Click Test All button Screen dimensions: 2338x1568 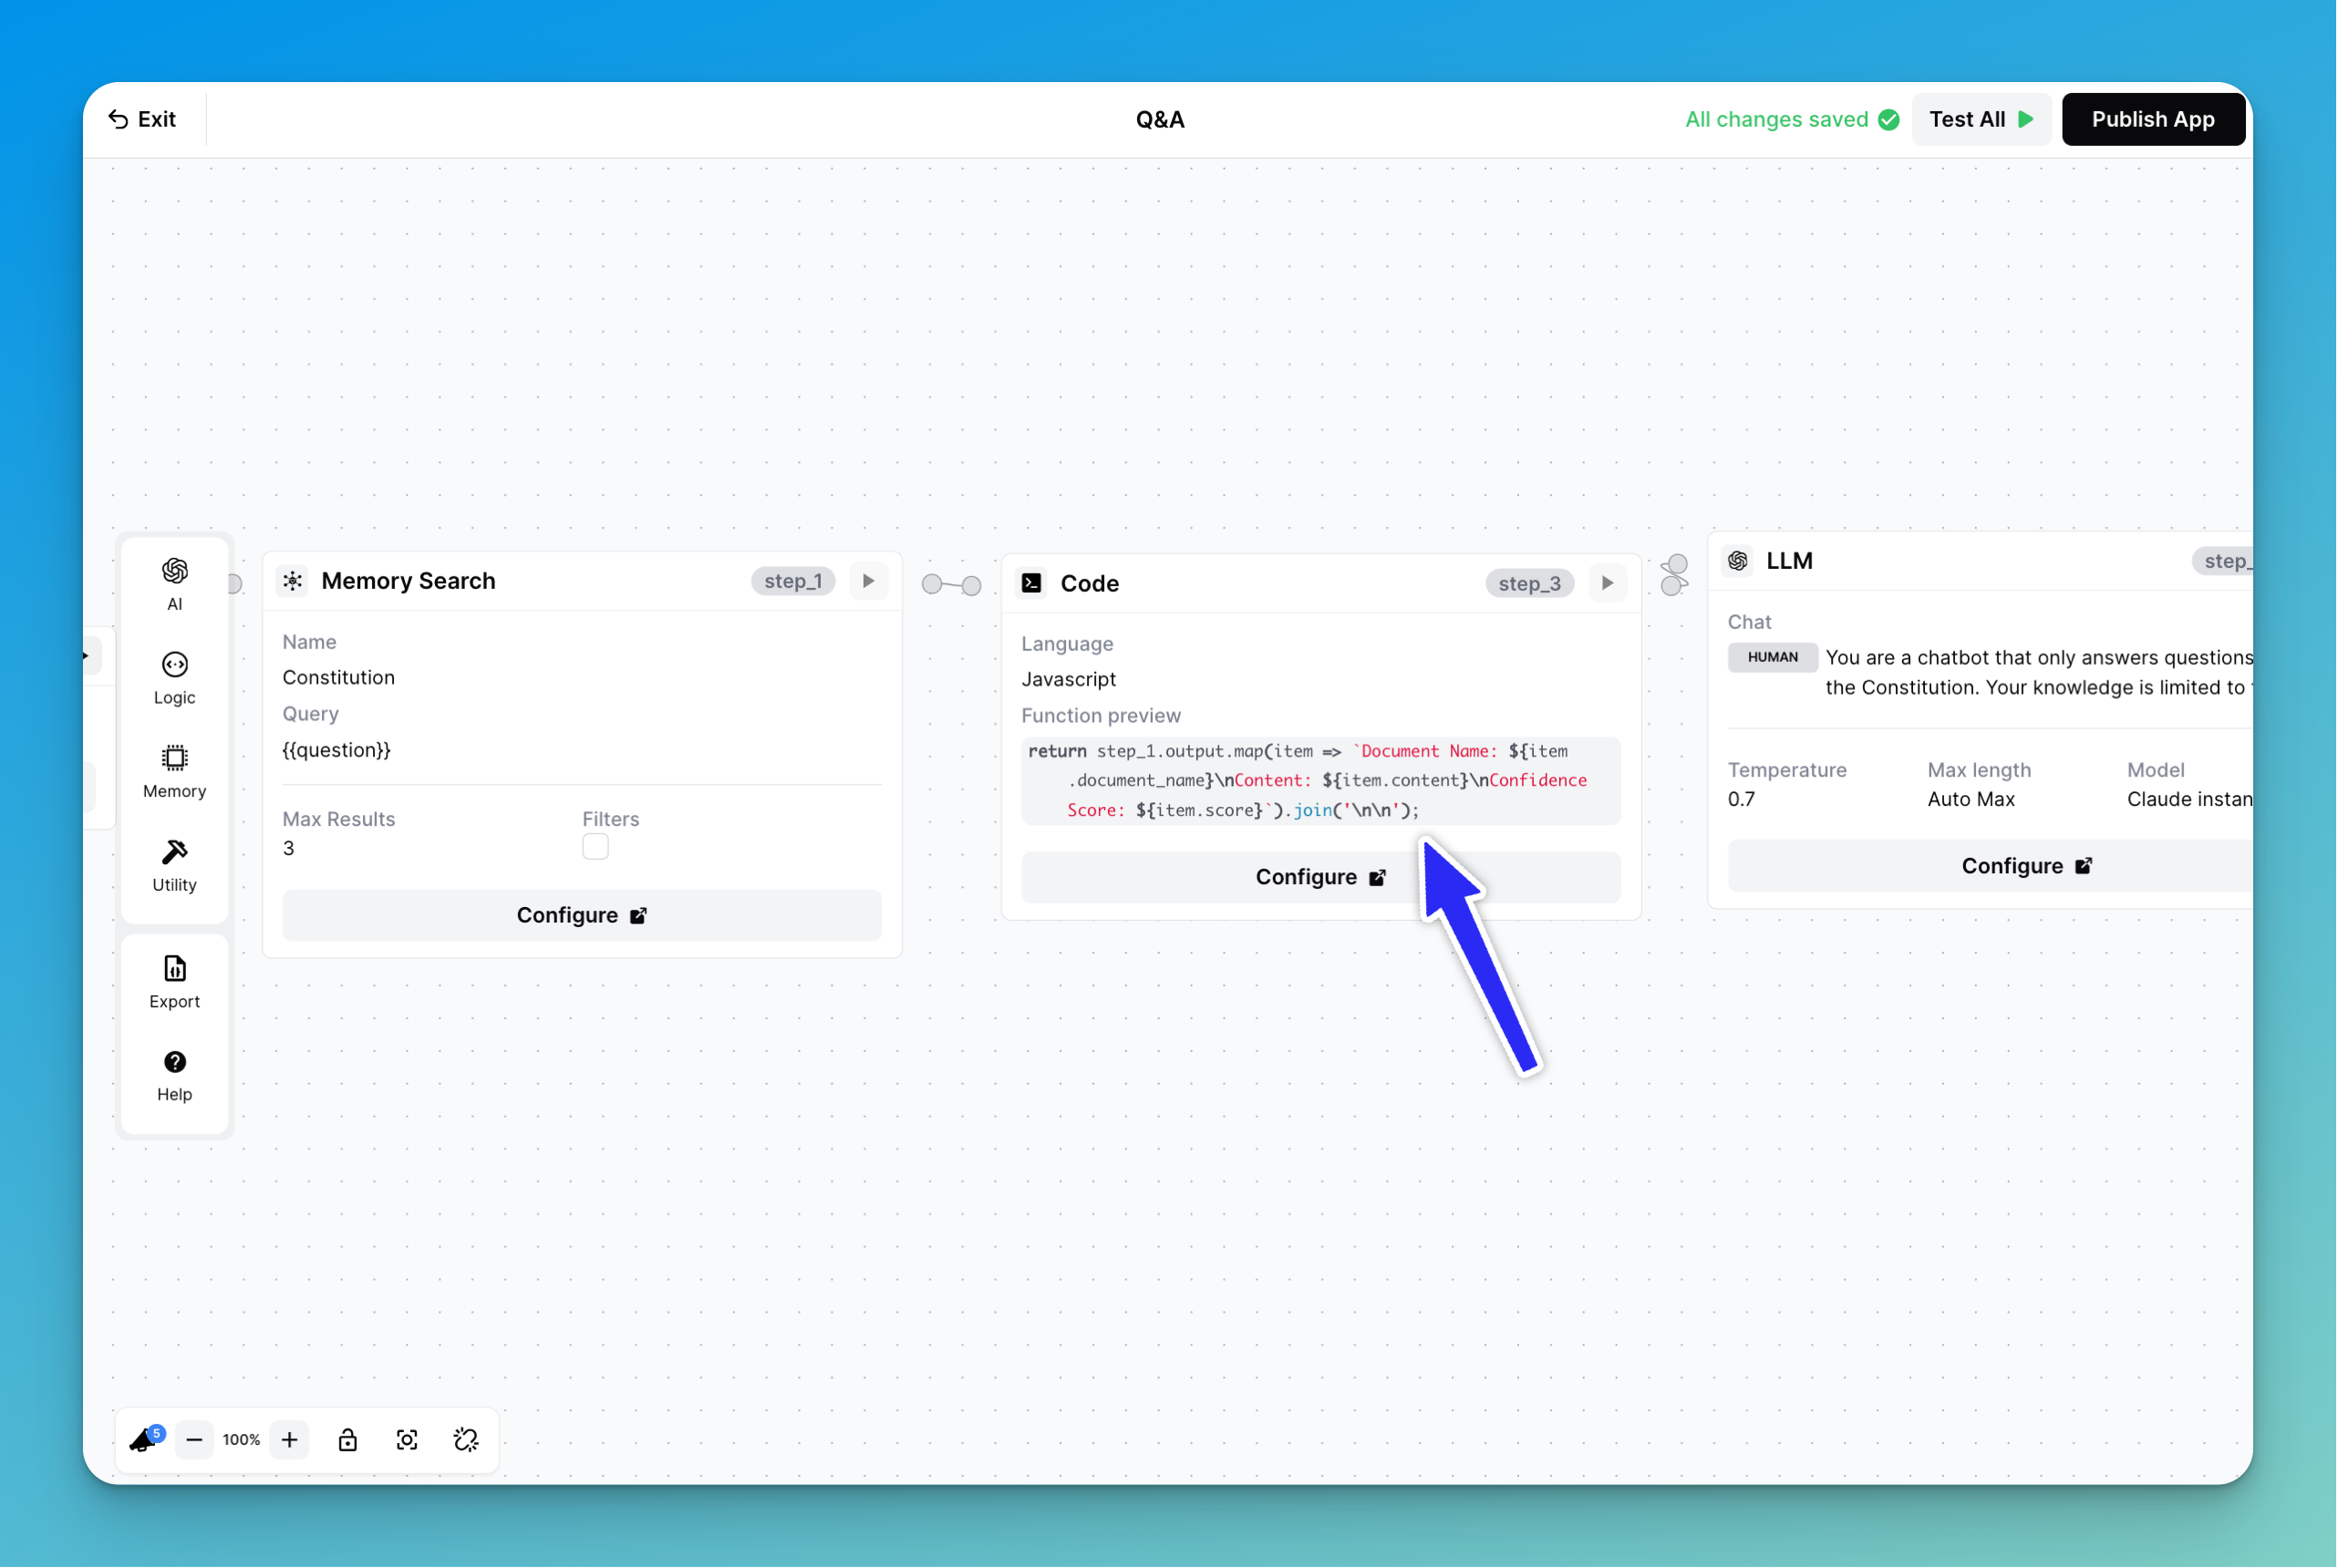pyautogui.click(x=1980, y=119)
